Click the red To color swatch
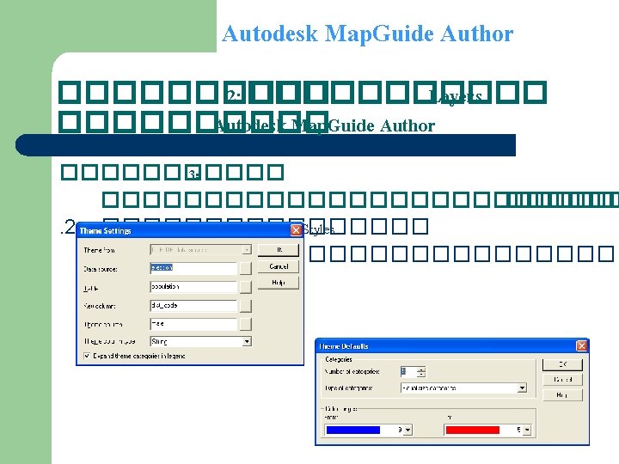This screenshot has height=464, width=619. click(x=473, y=430)
